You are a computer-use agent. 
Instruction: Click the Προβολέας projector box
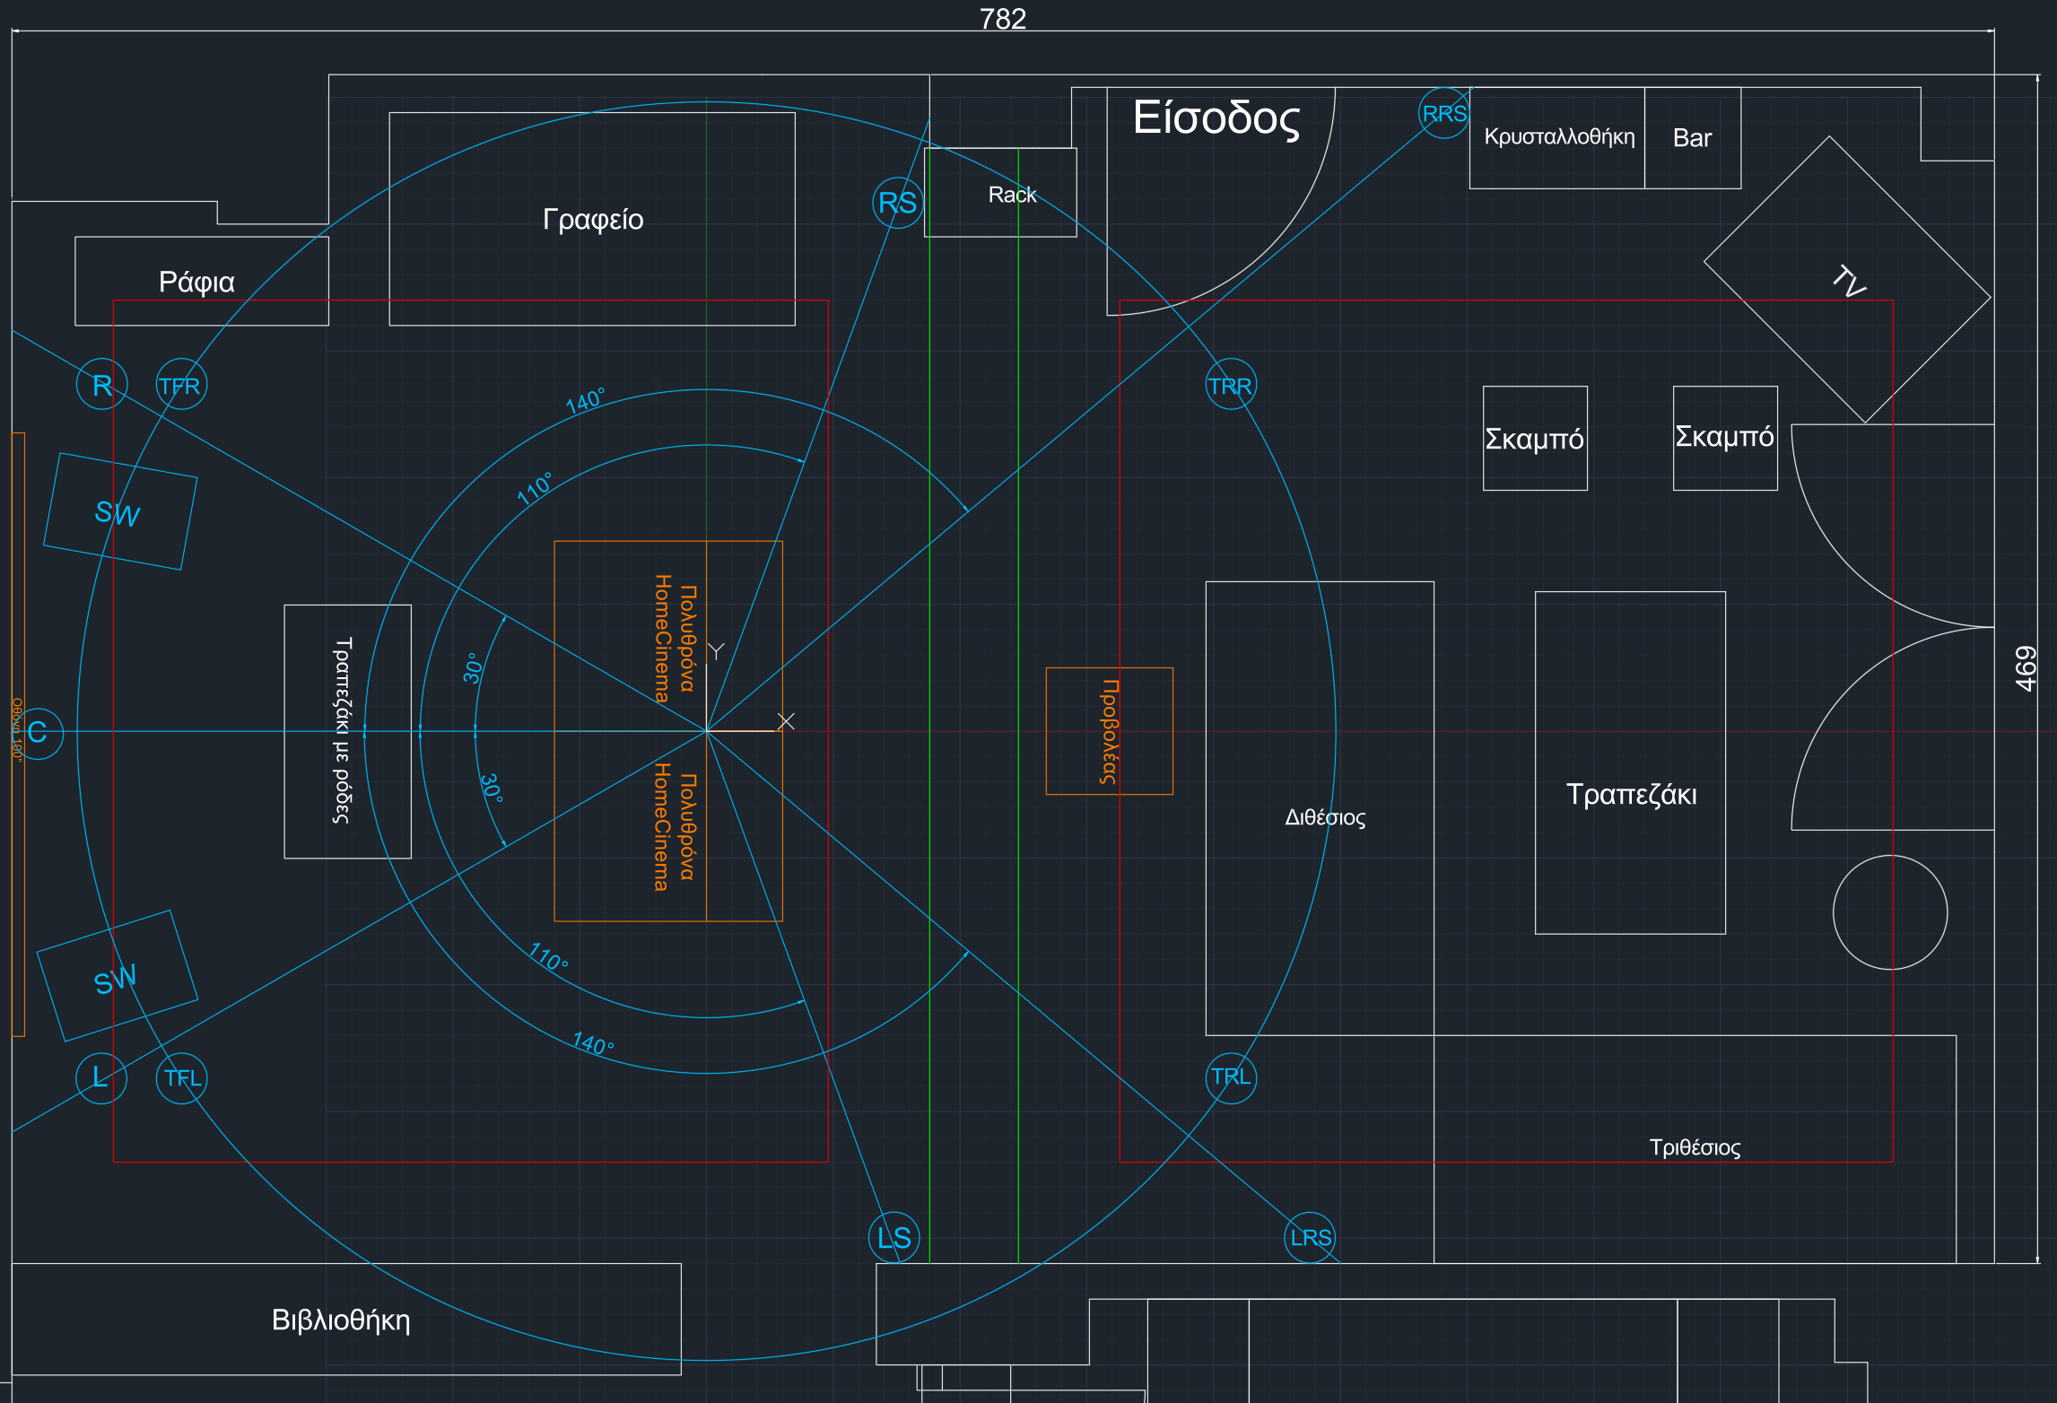(x=1110, y=731)
